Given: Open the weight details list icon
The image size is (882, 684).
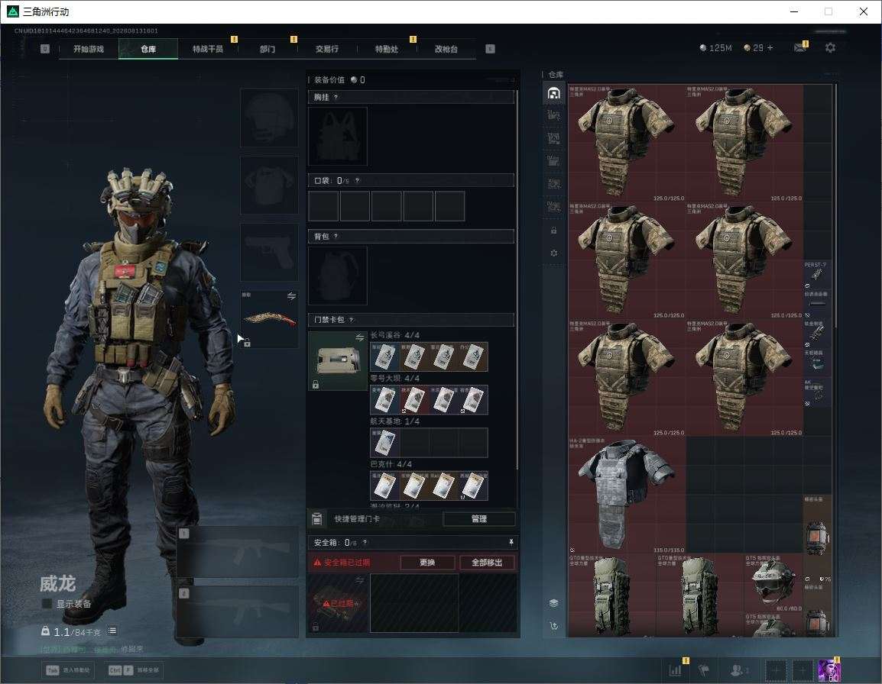Looking at the screenshot, I should tap(112, 631).
